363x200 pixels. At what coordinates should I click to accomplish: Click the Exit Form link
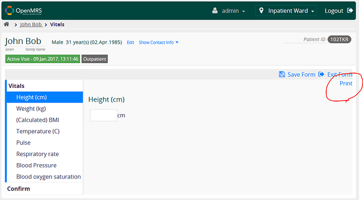click(x=340, y=75)
